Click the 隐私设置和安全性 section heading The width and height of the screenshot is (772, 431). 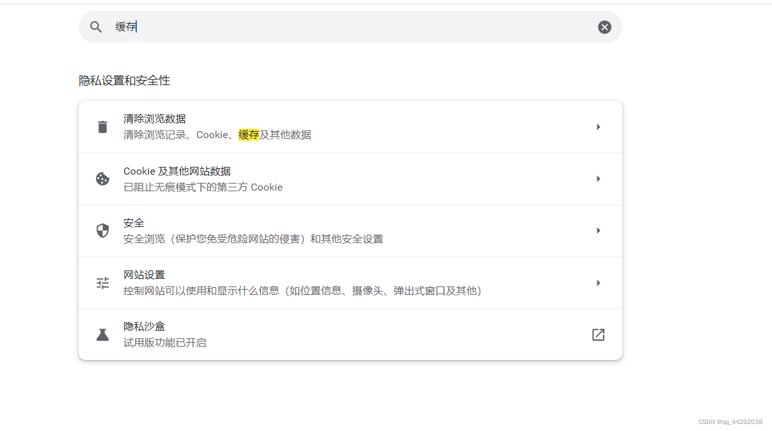click(125, 81)
